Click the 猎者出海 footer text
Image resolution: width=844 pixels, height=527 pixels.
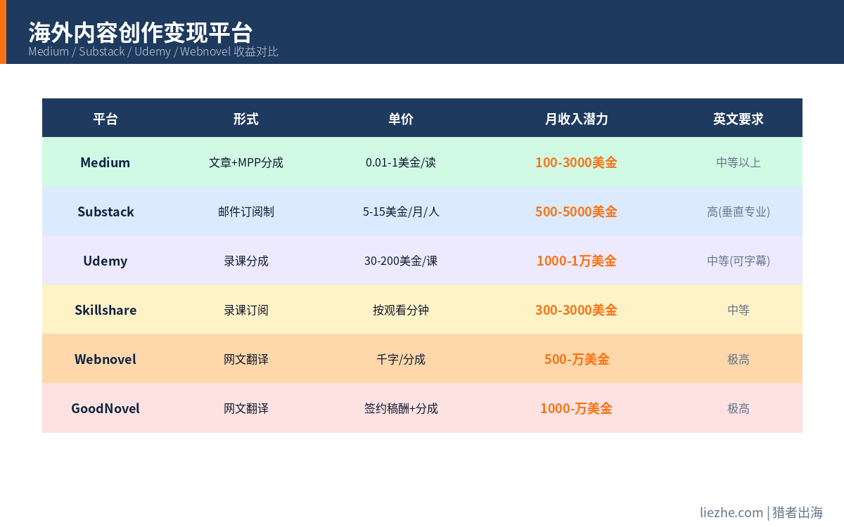click(x=798, y=512)
